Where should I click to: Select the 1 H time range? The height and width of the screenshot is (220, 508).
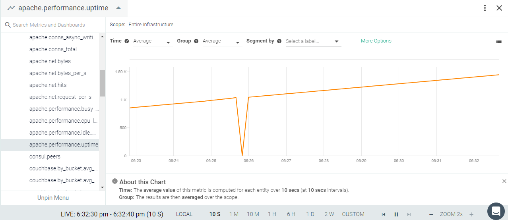(x=272, y=214)
